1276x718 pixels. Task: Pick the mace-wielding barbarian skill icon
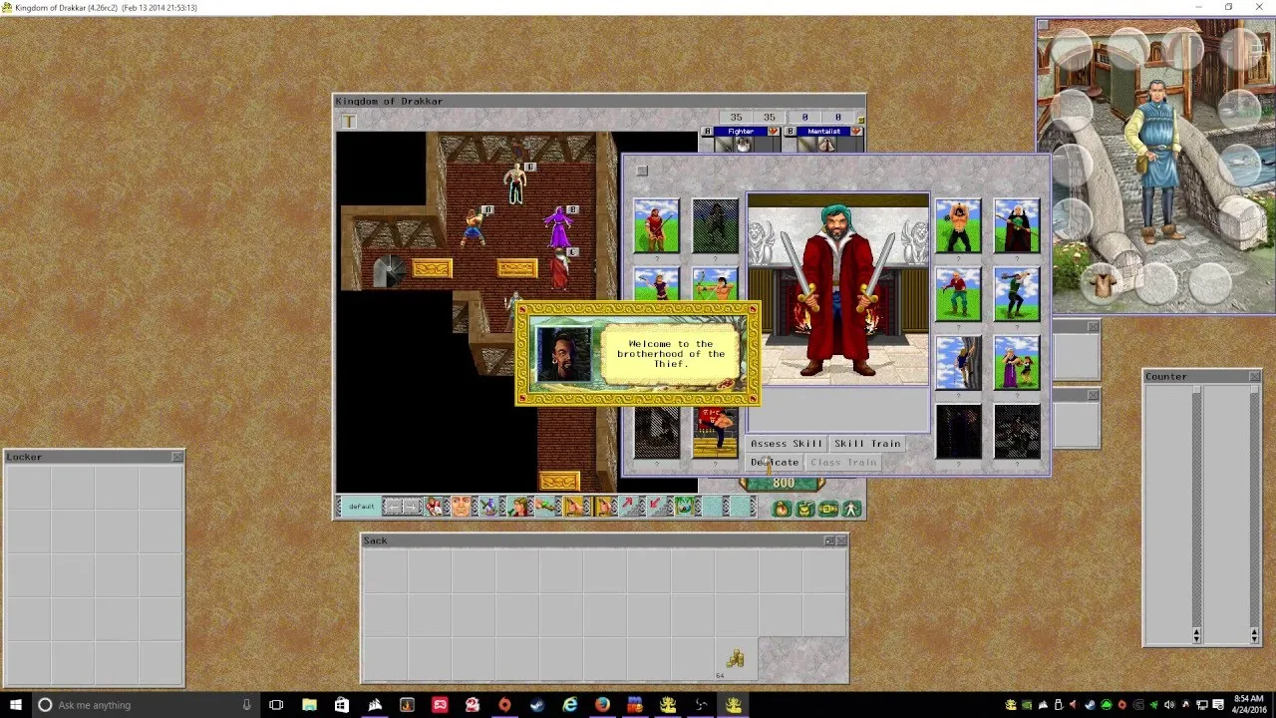click(x=958, y=225)
